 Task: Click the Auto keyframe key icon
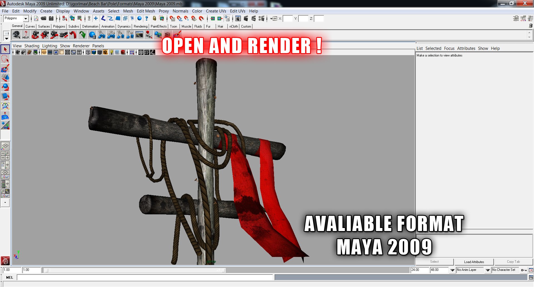point(524,270)
